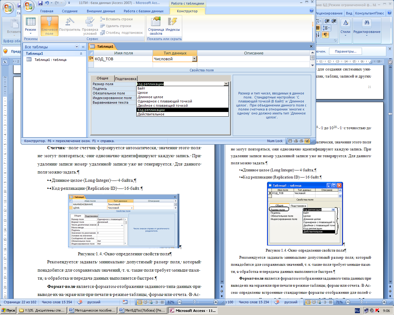The width and height of the screenshot is (394, 315).
Task: Switch to the Создание ribbon tab
Action: [x=70, y=11]
